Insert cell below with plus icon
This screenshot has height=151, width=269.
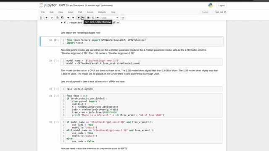coord(47,18)
